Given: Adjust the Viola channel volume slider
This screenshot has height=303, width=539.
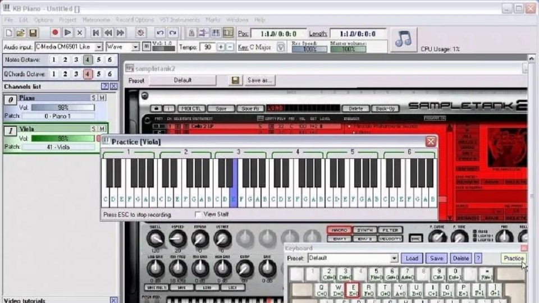Looking at the screenshot, I should coord(63,139).
